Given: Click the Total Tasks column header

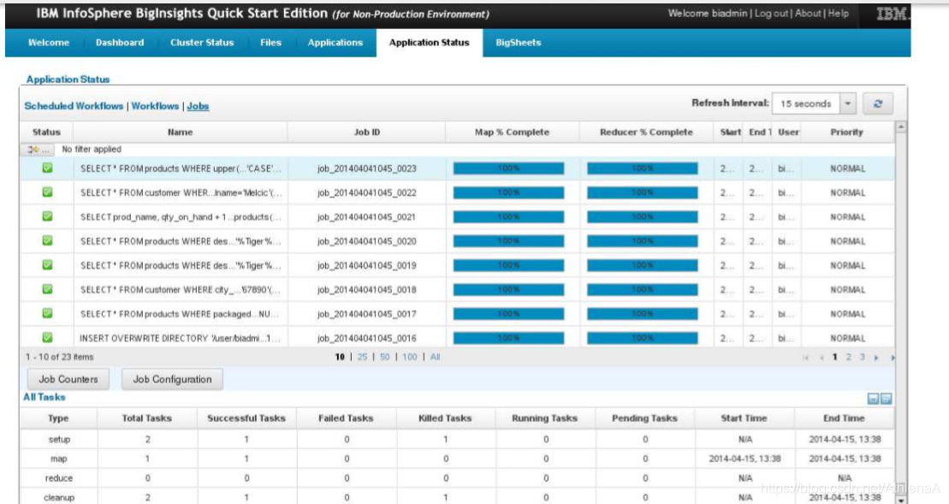Looking at the screenshot, I should tap(147, 418).
